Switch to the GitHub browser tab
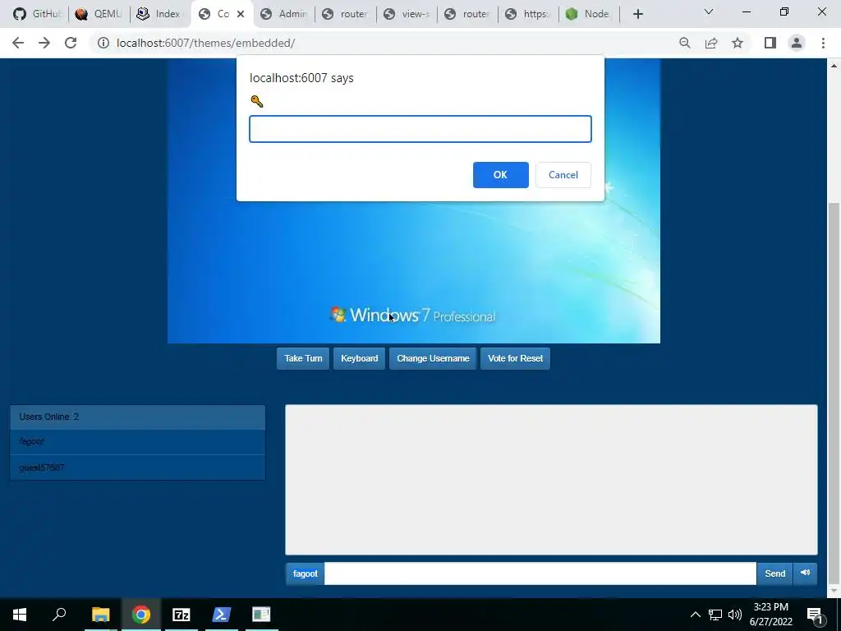The height and width of the screenshot is (631, 841). pyautogui.click(x=38, y=14)
